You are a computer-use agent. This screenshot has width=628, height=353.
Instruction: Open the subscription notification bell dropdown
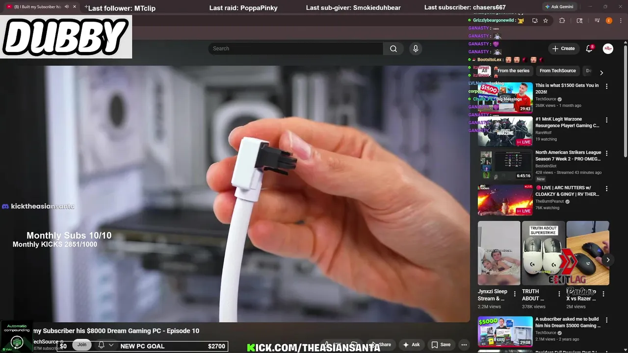coord(106,345)
